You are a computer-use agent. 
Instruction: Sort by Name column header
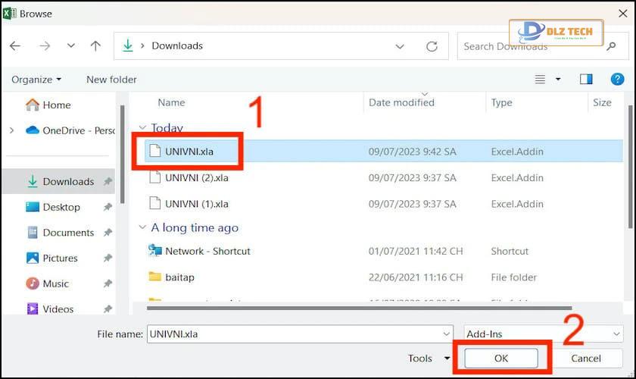[x=171, y=102]
